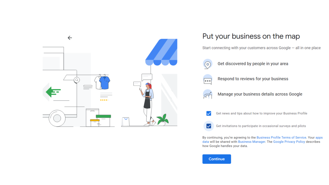Click the reviews speech bubble icon
The width and height of the screenshot is (329, 185).
click(208, 80)
